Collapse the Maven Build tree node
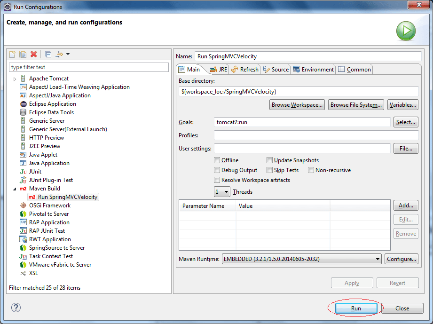The image size is (433, 324). pos(15,189)
